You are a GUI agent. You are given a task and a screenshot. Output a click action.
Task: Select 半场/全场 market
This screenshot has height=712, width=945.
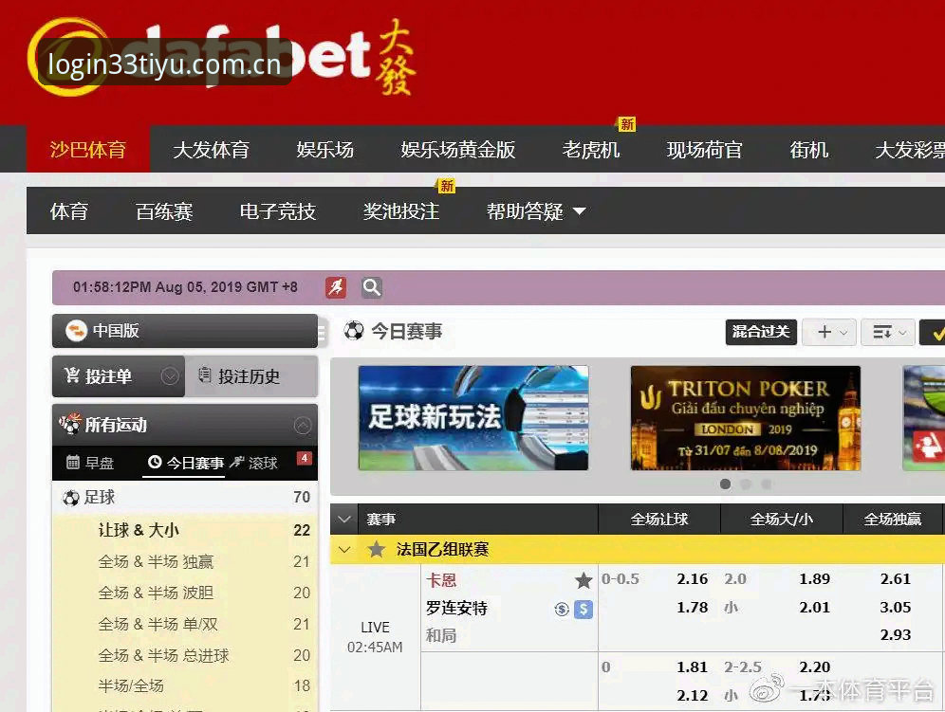click(131, 686)
